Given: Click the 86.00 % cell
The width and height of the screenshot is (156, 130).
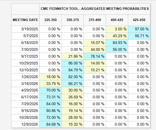Looking at the screenshot, I should pyautogui.click(x=73, y=63).
